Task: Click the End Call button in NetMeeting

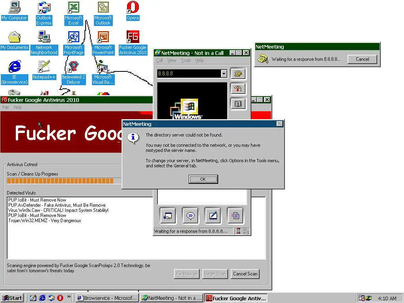Action: (x=238, y=89)
